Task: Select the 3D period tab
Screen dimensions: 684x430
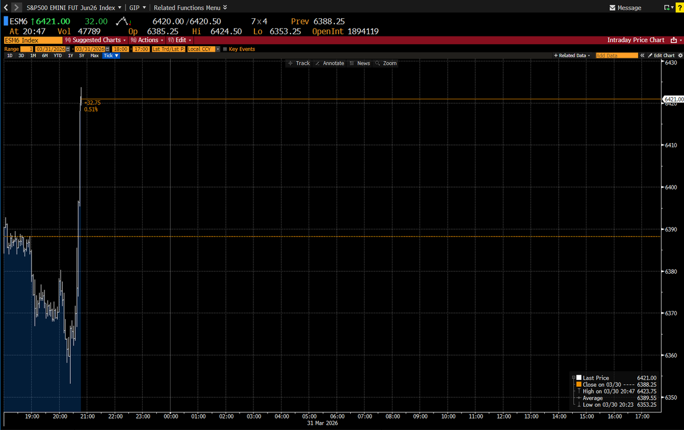Action: tap(21, 56)
